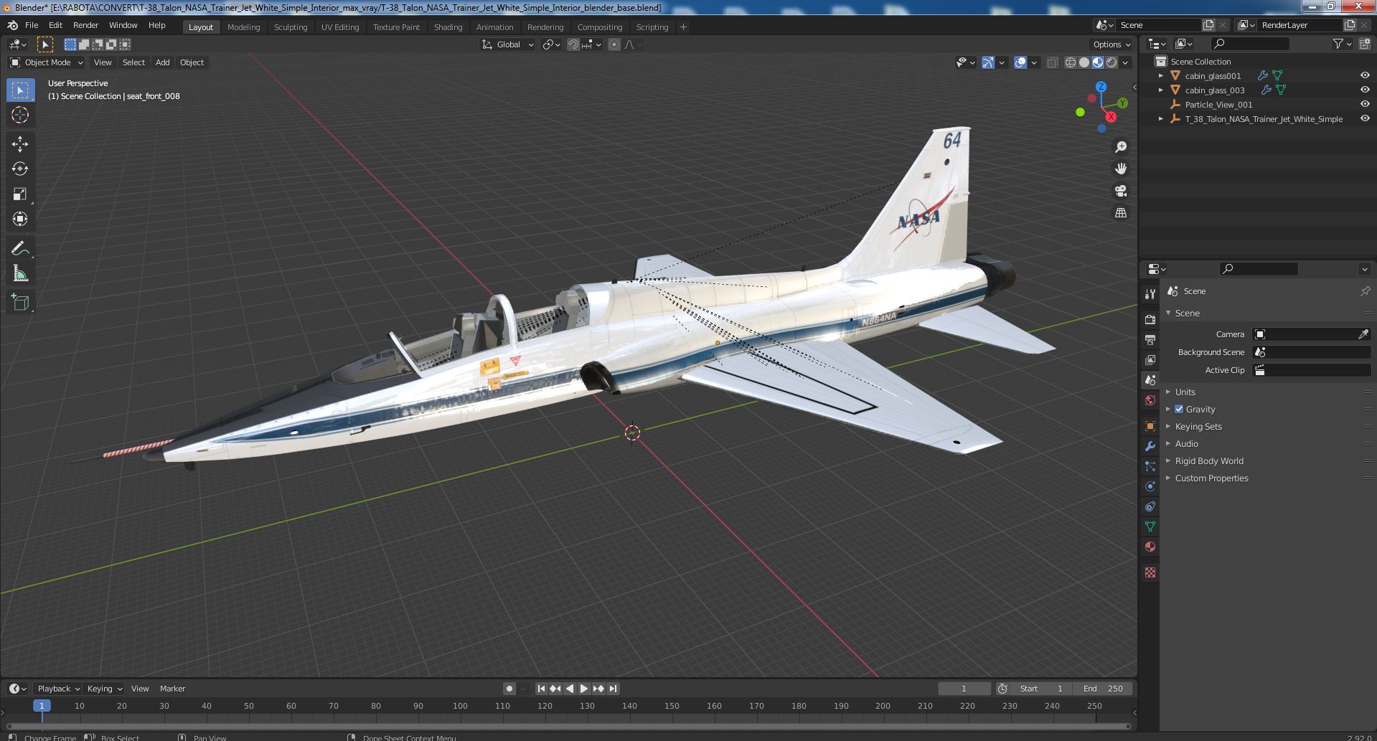Image resolution: width=1377 pixels, height=741 pixels.
Task: Expand the Keying Sets panel
Action: (x=1198, y=426)
